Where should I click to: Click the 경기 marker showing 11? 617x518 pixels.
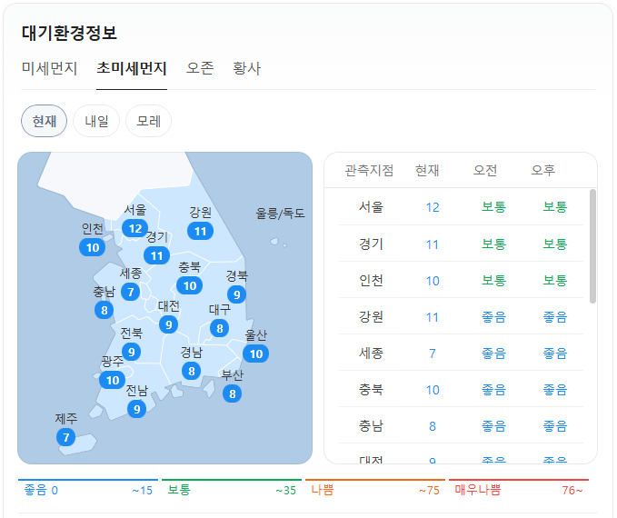(156, 256)
